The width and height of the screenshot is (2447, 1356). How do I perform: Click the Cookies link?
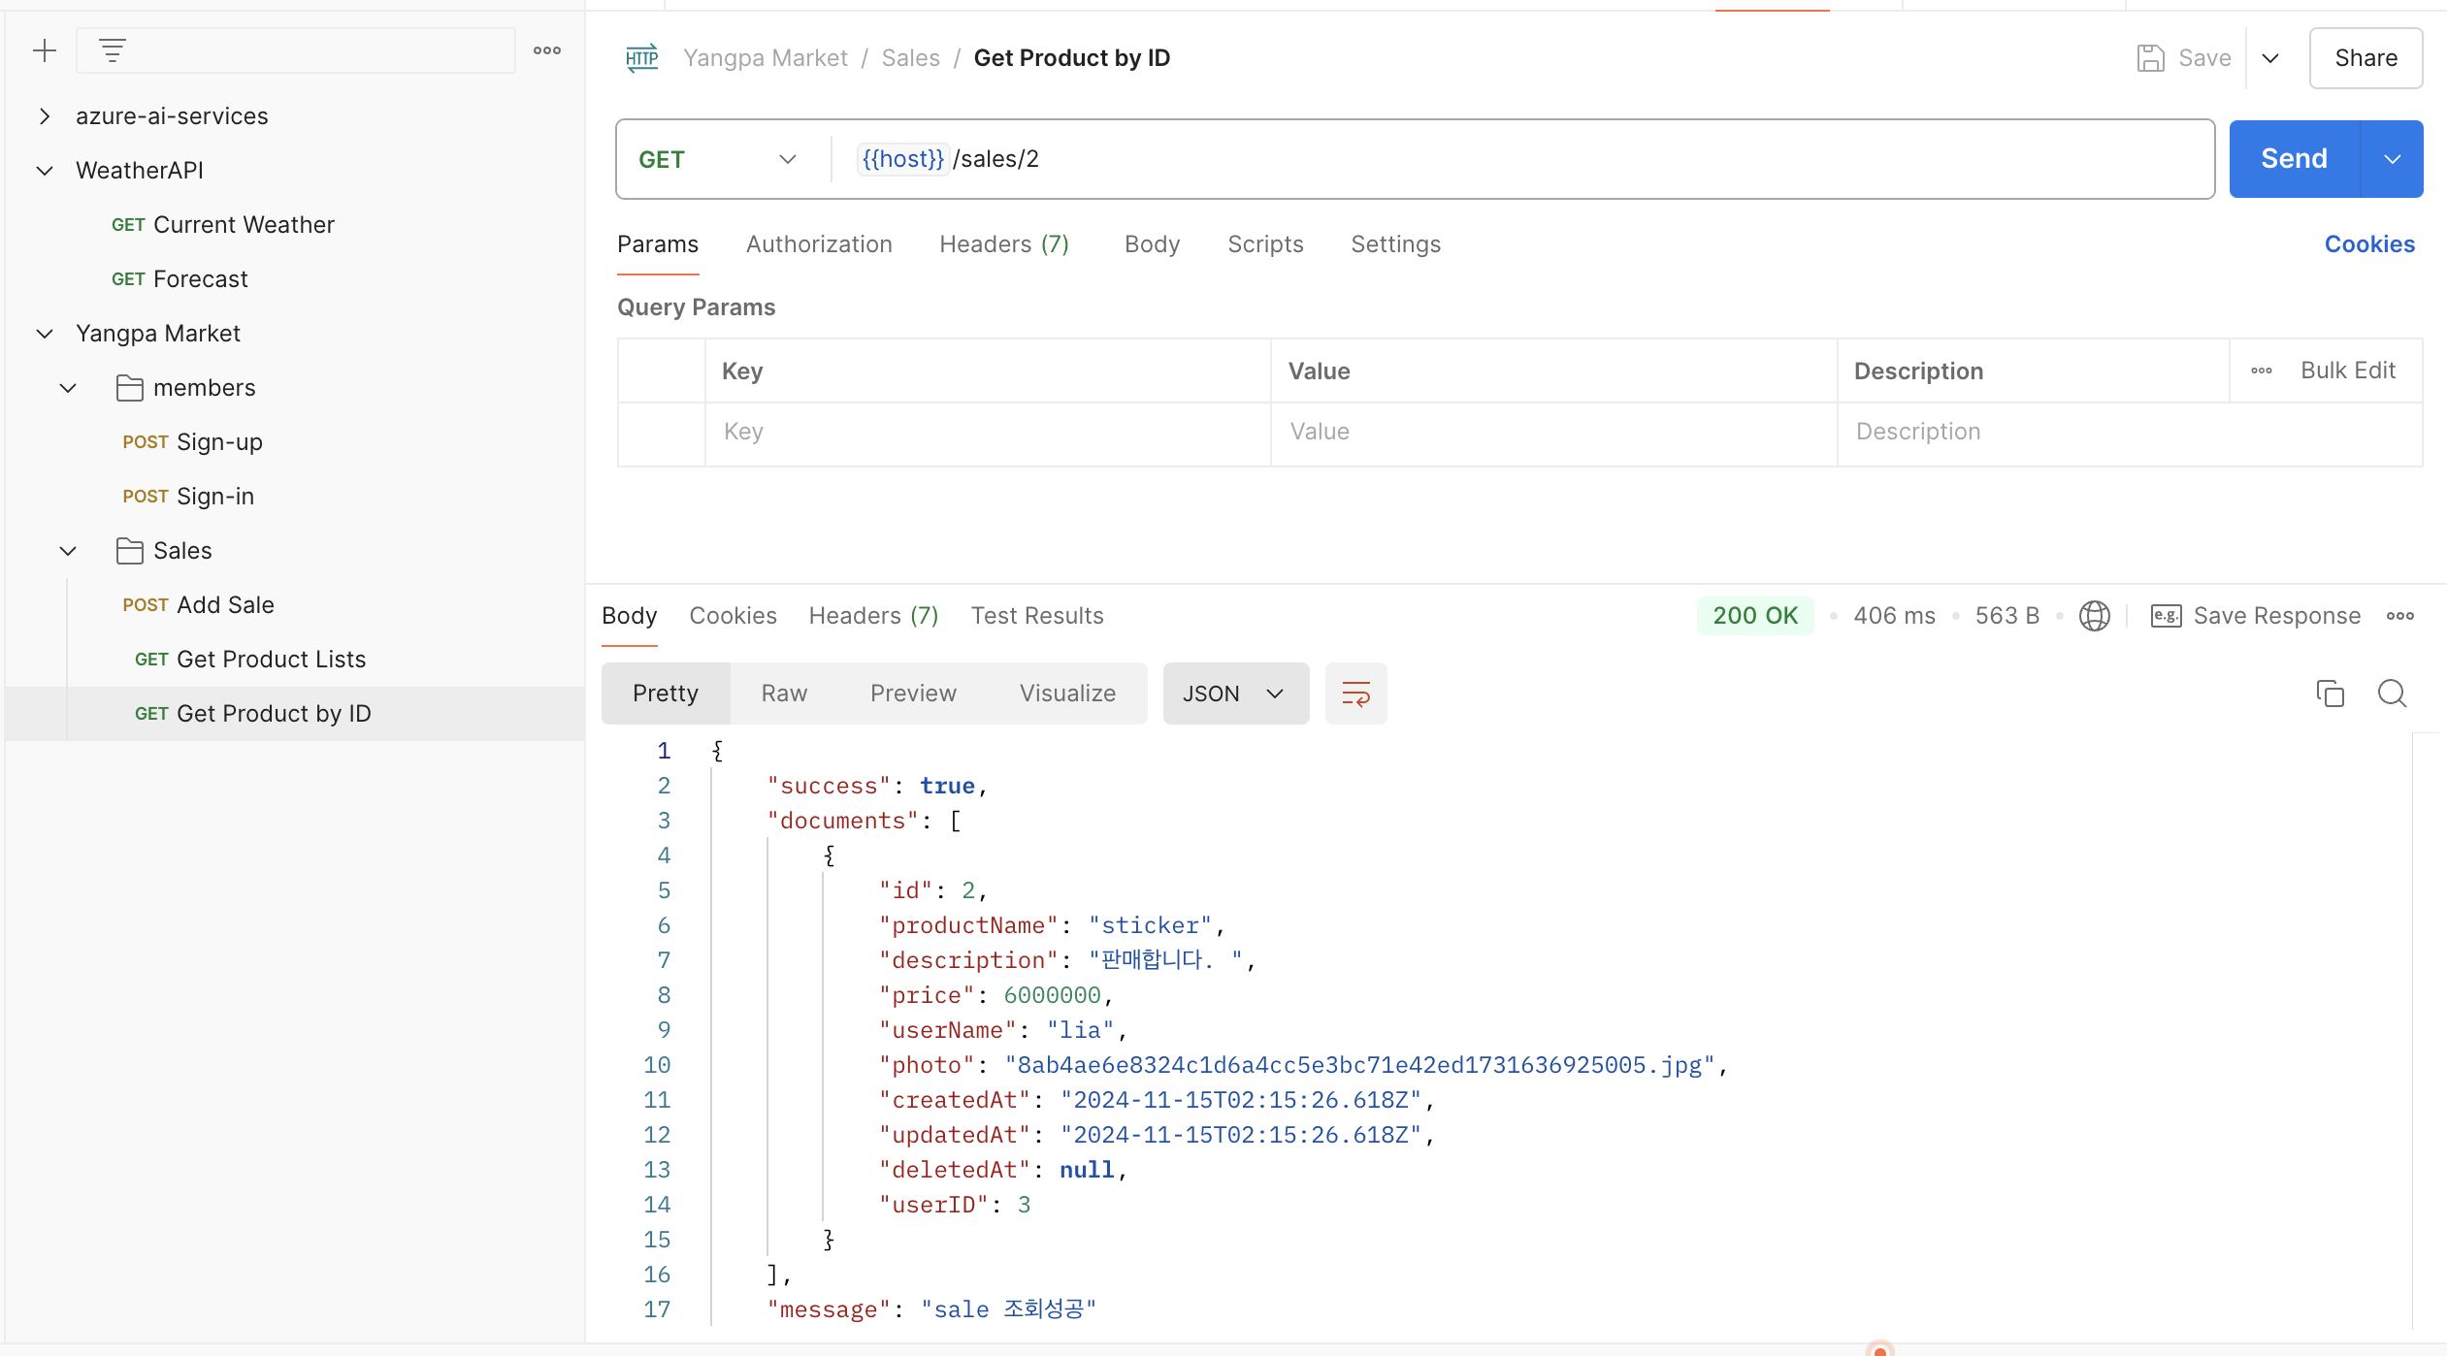pos(2368,244)
